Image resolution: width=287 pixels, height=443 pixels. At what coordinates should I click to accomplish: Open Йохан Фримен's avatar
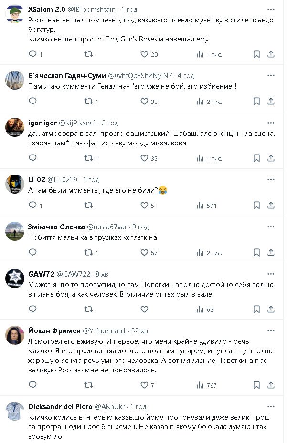(x=15, y=335)
